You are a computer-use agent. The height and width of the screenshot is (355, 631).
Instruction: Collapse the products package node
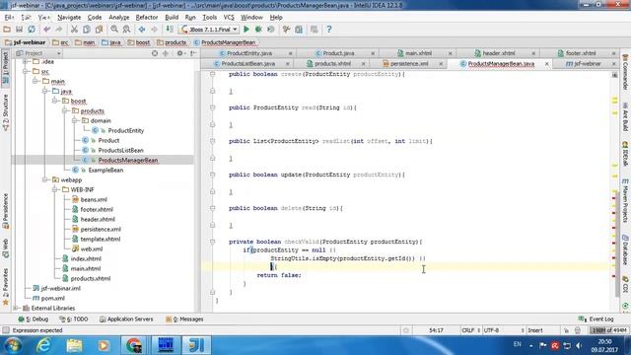(x=65, y=110)
